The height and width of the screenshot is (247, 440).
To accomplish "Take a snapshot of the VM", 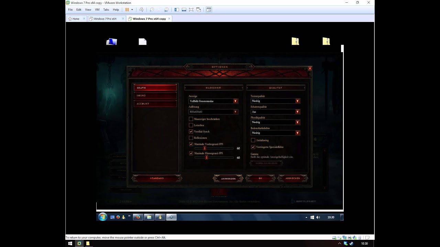I will point(152,10).
